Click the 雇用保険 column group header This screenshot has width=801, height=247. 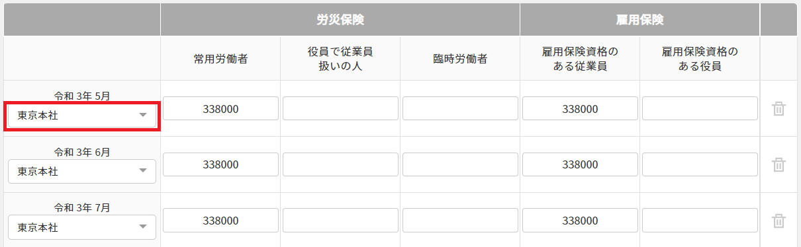(x=640, y=19)
